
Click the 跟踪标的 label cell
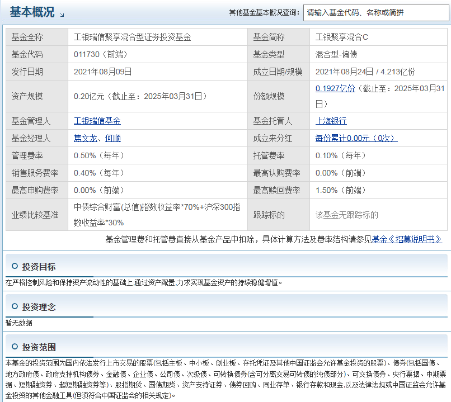coord(279,215)
